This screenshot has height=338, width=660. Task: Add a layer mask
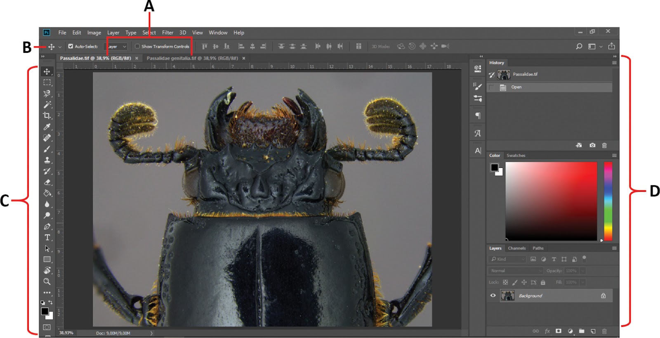pos(559,331)
